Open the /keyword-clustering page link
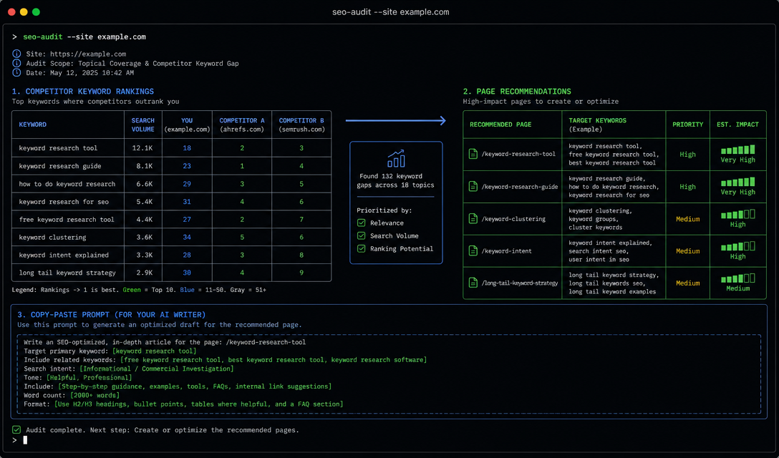This screenshot has height=458, width=779. coord(513,218)
